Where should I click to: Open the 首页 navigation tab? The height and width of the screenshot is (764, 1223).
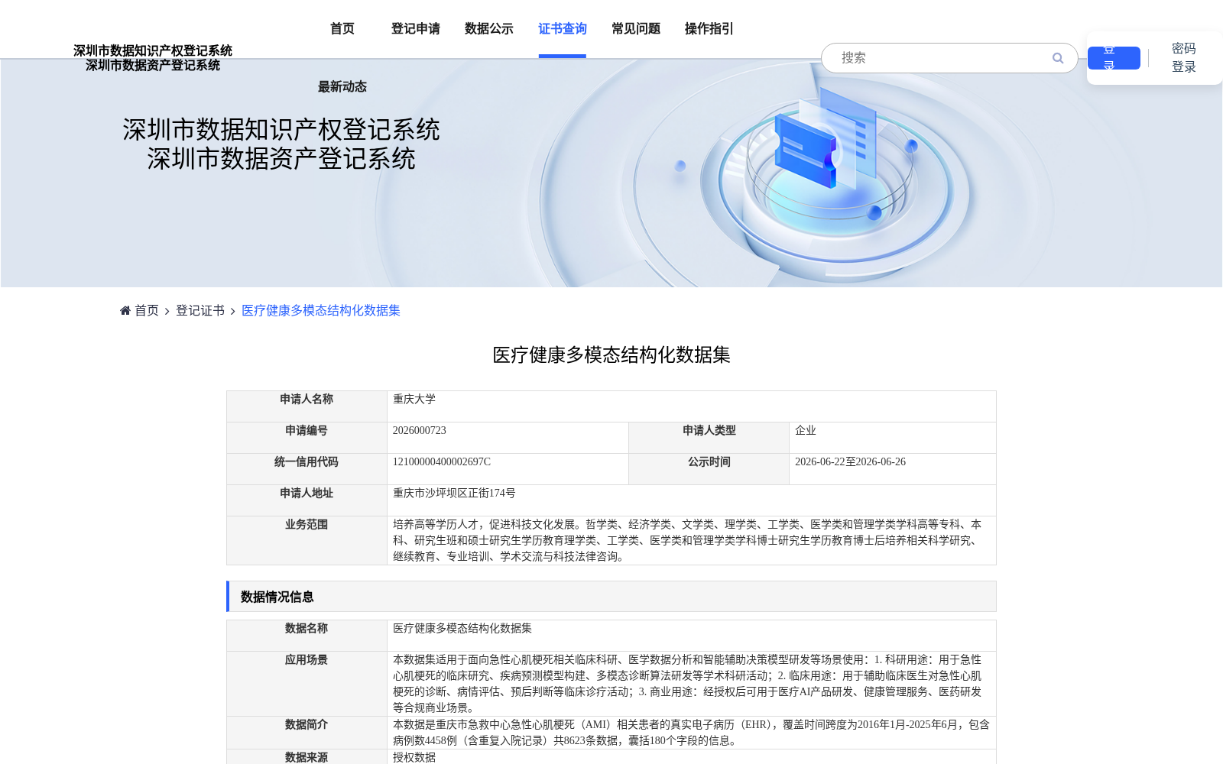tap(342, 29)
